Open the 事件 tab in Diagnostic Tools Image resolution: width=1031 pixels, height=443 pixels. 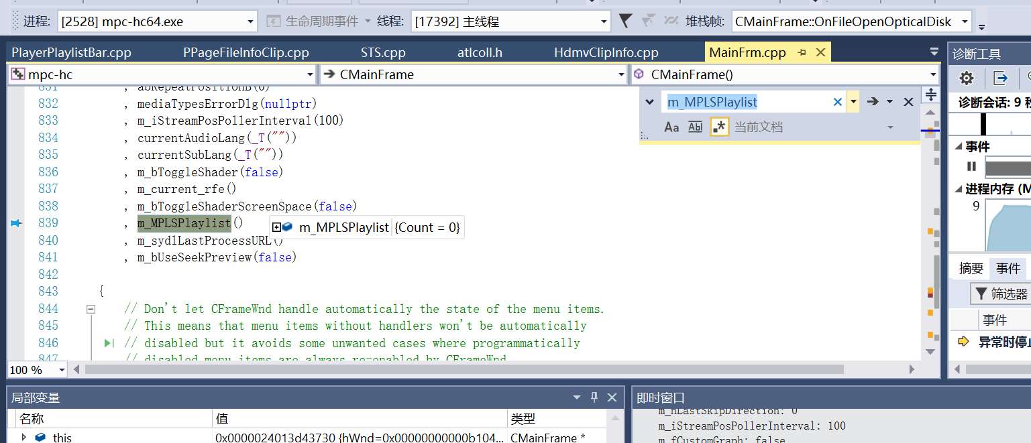coord(1009,268)
